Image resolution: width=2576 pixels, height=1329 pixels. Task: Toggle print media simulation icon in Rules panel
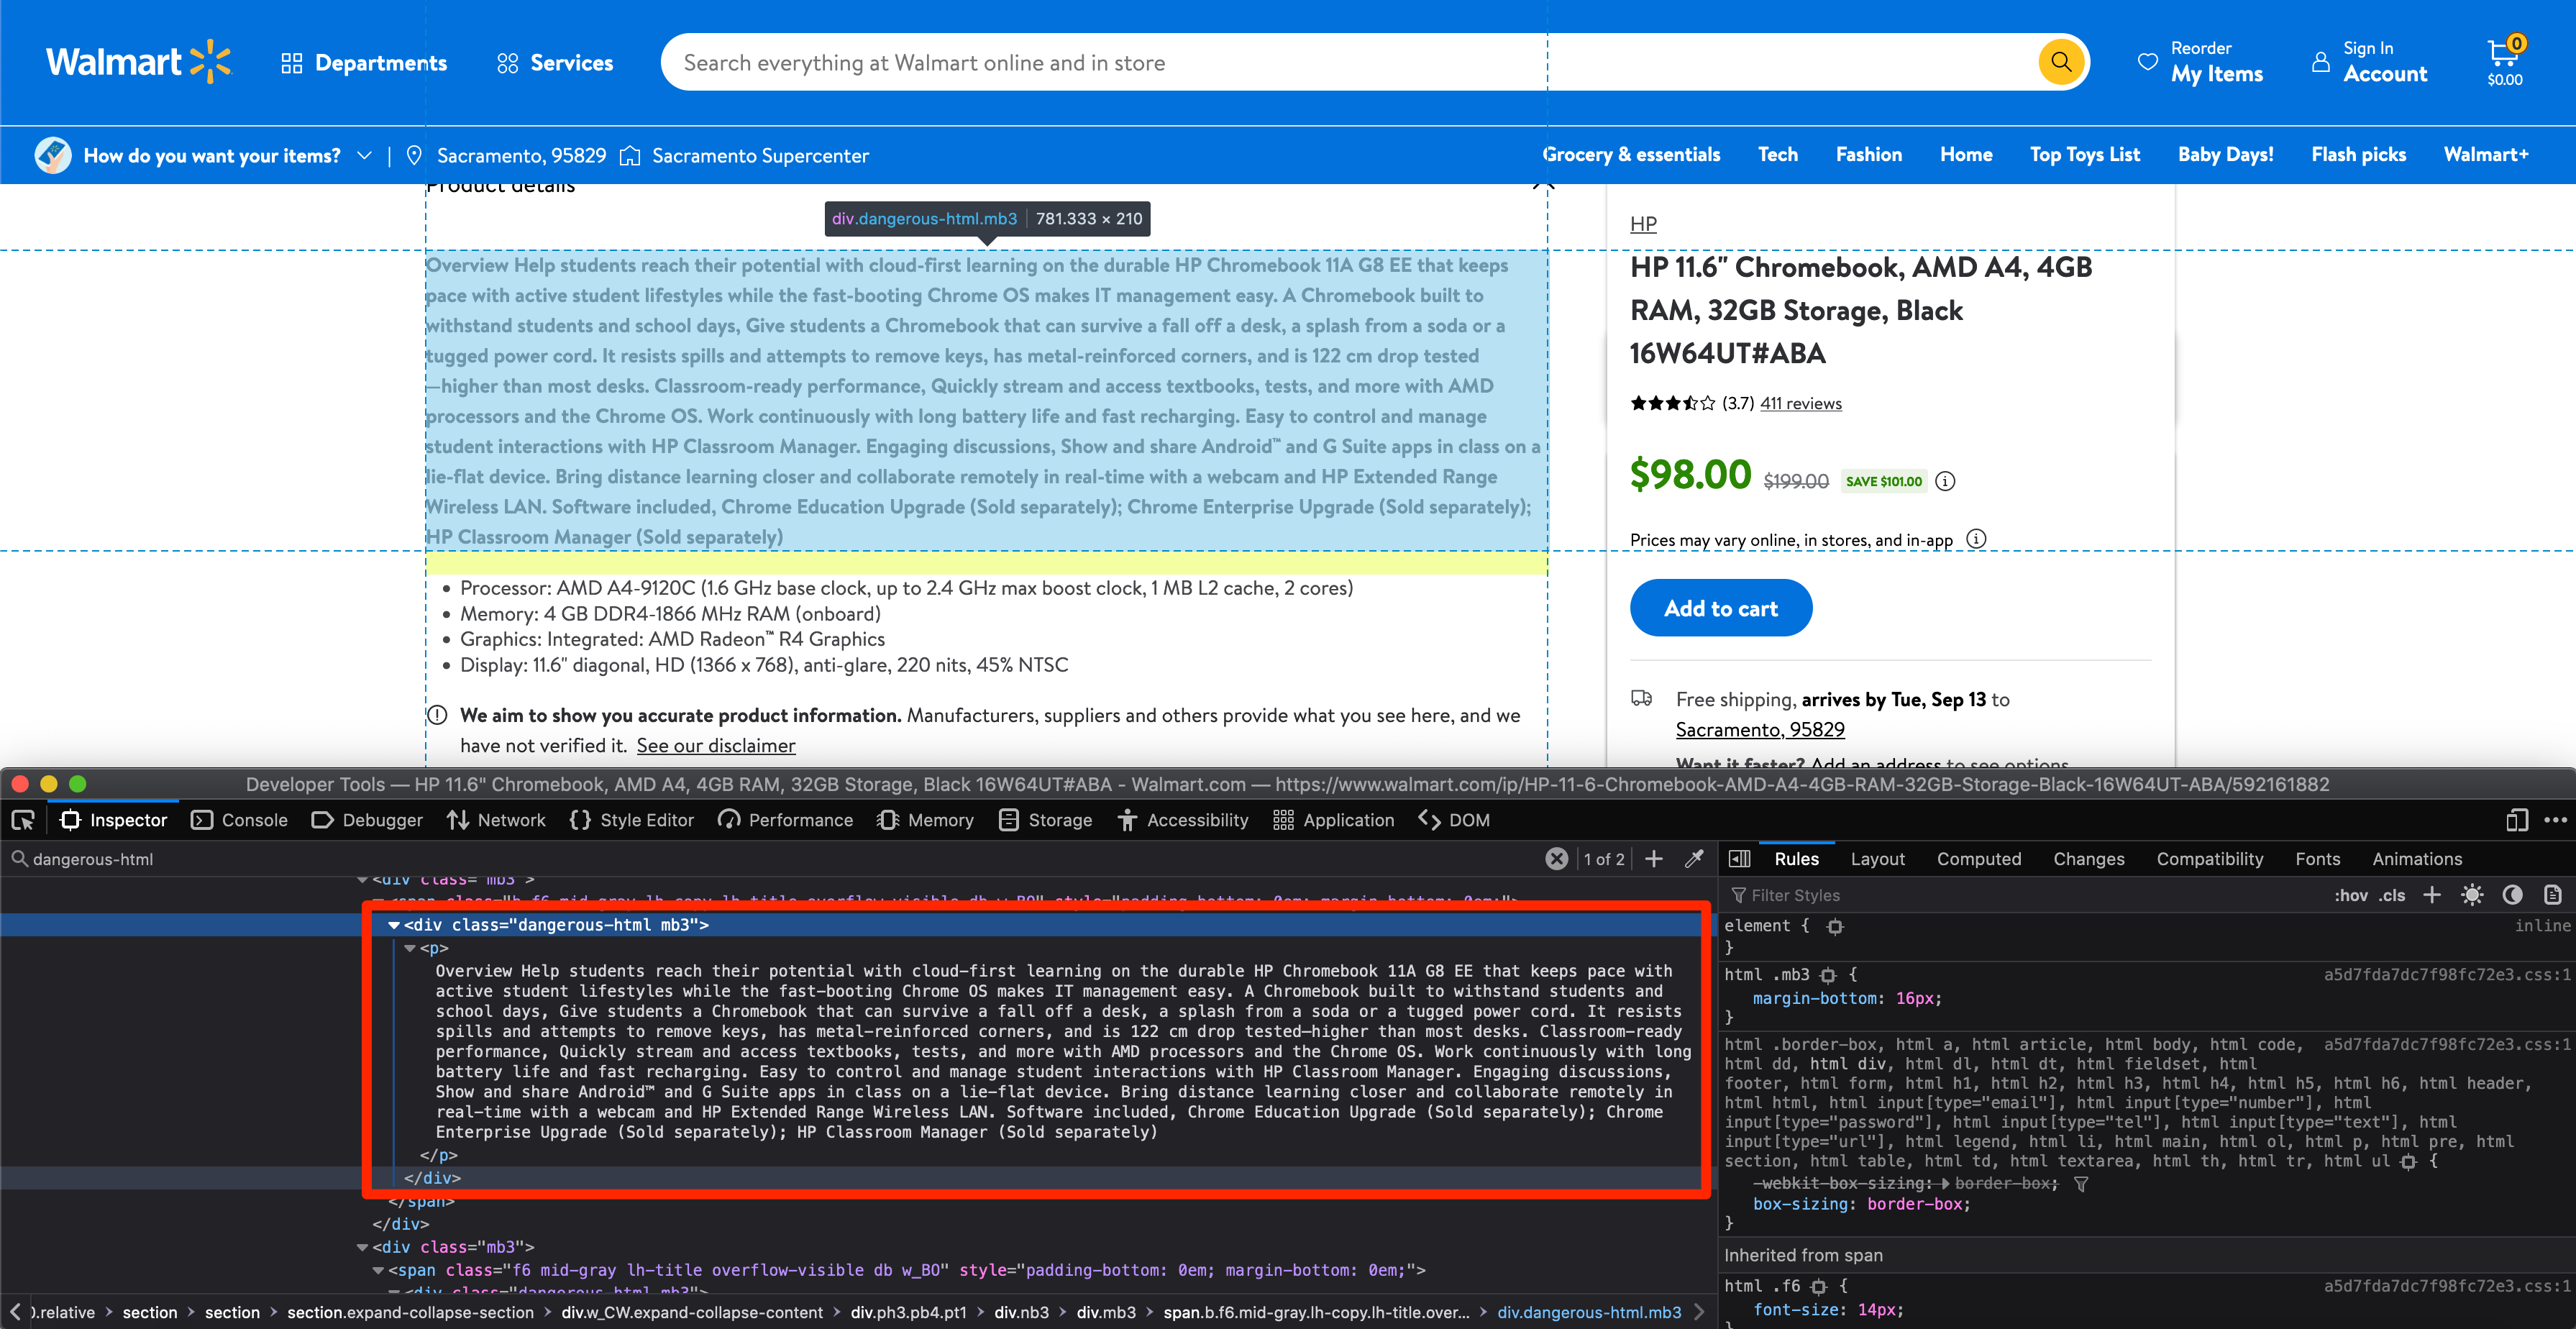point(2552,896)
